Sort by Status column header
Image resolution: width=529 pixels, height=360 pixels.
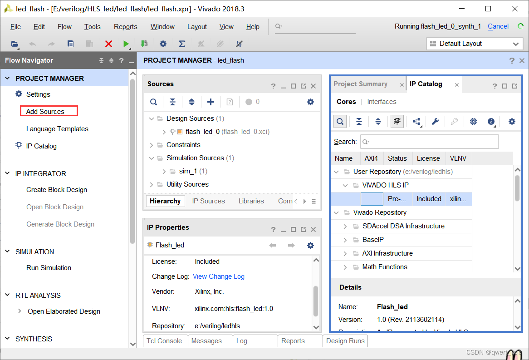pos(397,158)
